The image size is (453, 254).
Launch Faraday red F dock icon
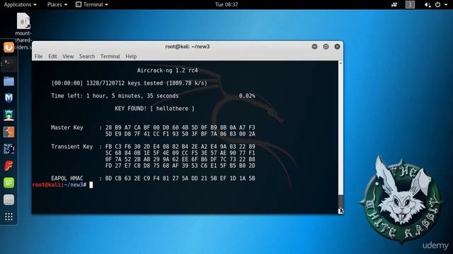click(x=8, y=166)
